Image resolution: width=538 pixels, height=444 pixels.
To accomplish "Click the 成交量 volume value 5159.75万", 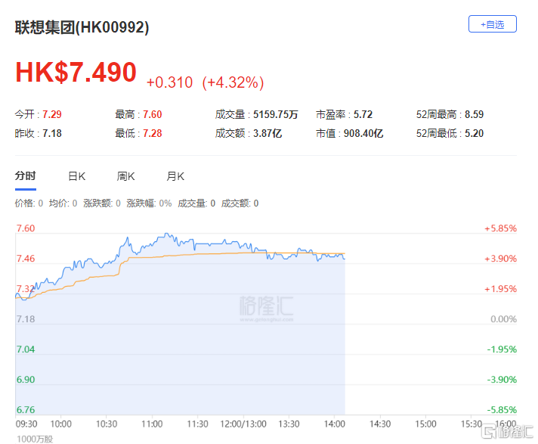I will point(276,114).
